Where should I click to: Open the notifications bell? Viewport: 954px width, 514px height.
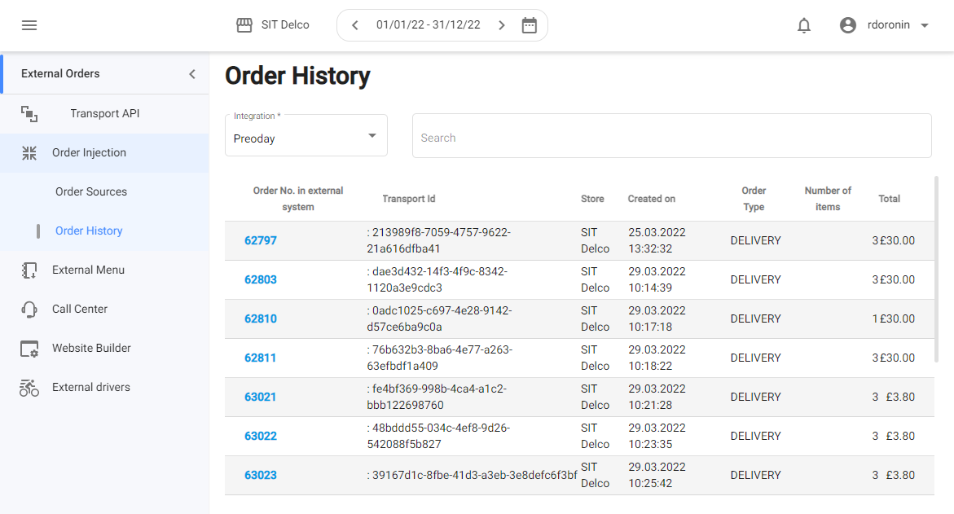(804, 25)
